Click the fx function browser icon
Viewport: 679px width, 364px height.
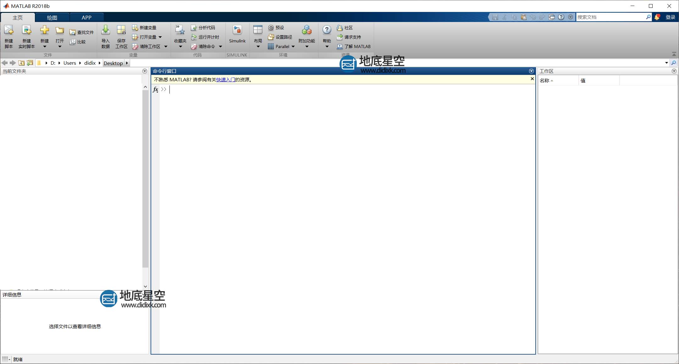[x=155, y=90]
